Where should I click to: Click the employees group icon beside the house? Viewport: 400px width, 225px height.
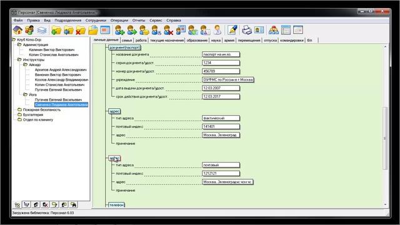coord(29,31)
